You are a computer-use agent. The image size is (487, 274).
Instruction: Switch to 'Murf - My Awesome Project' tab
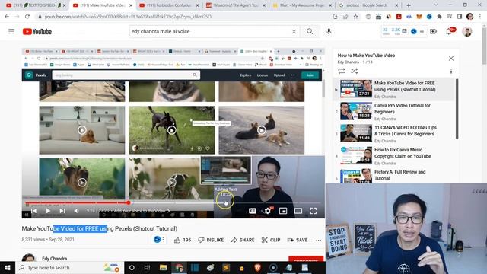click(301, 5)
